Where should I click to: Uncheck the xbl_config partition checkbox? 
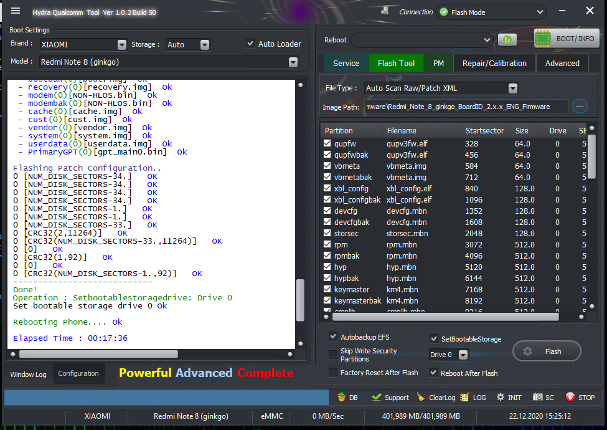[x=327, y=188]
